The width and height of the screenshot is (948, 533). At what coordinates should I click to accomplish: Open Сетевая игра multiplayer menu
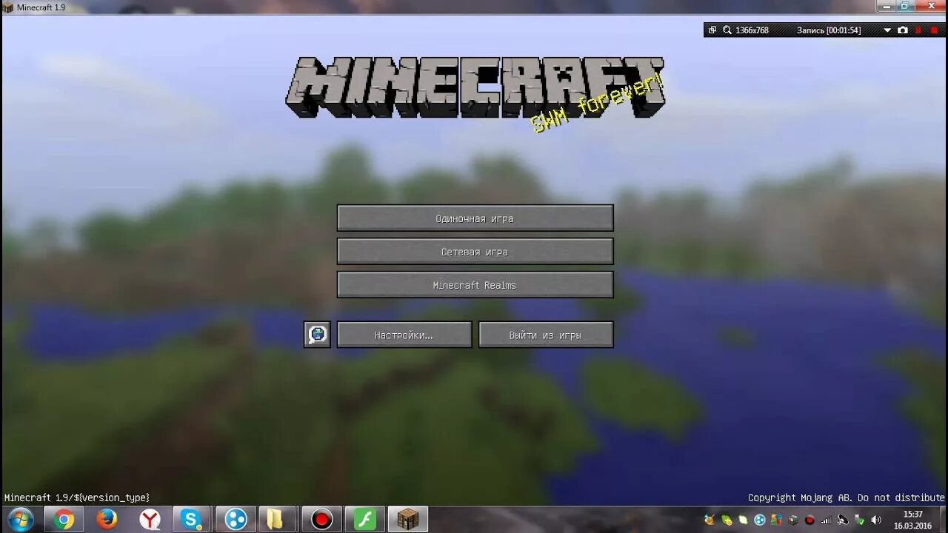click(475, 252)
